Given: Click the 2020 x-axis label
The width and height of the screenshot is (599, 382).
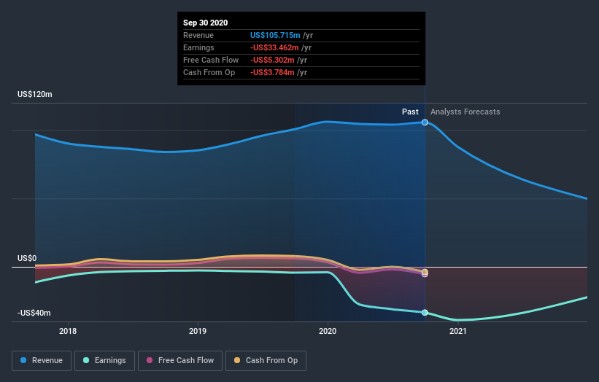Looking at the screenshot, I should click(328, 331).
